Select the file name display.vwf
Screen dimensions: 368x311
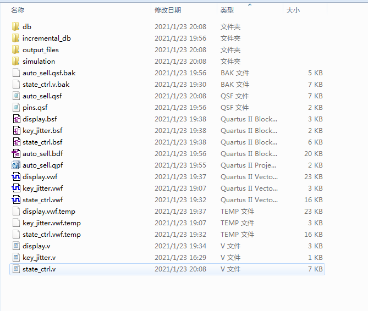[40, 177]
